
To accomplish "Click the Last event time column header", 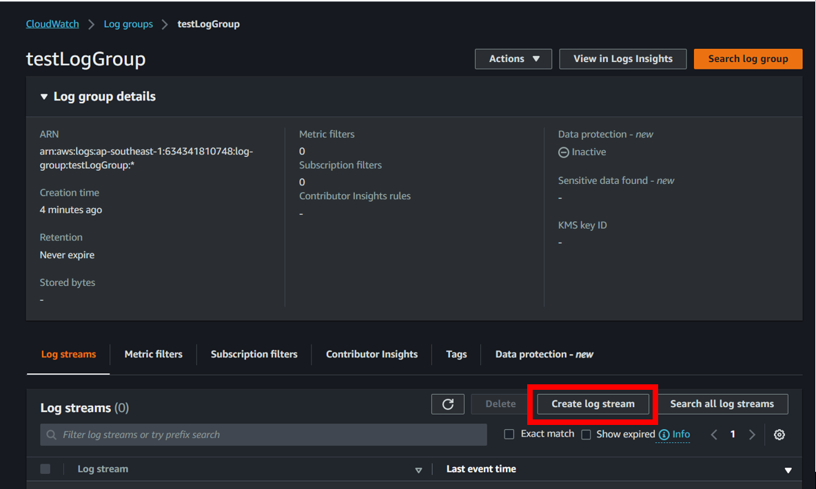I will (481, 469).
